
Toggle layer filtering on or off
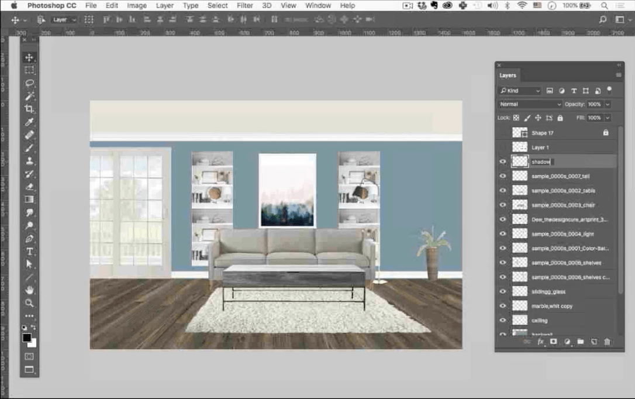click(609, 90)
